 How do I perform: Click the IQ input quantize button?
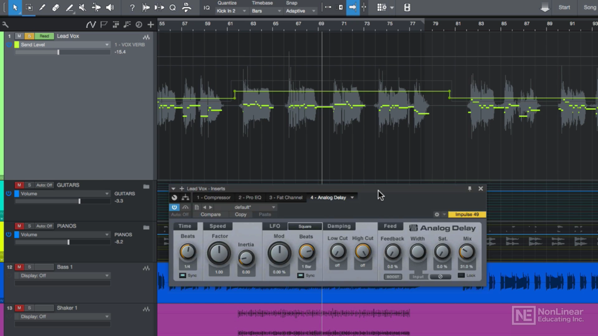coord(206,8)
